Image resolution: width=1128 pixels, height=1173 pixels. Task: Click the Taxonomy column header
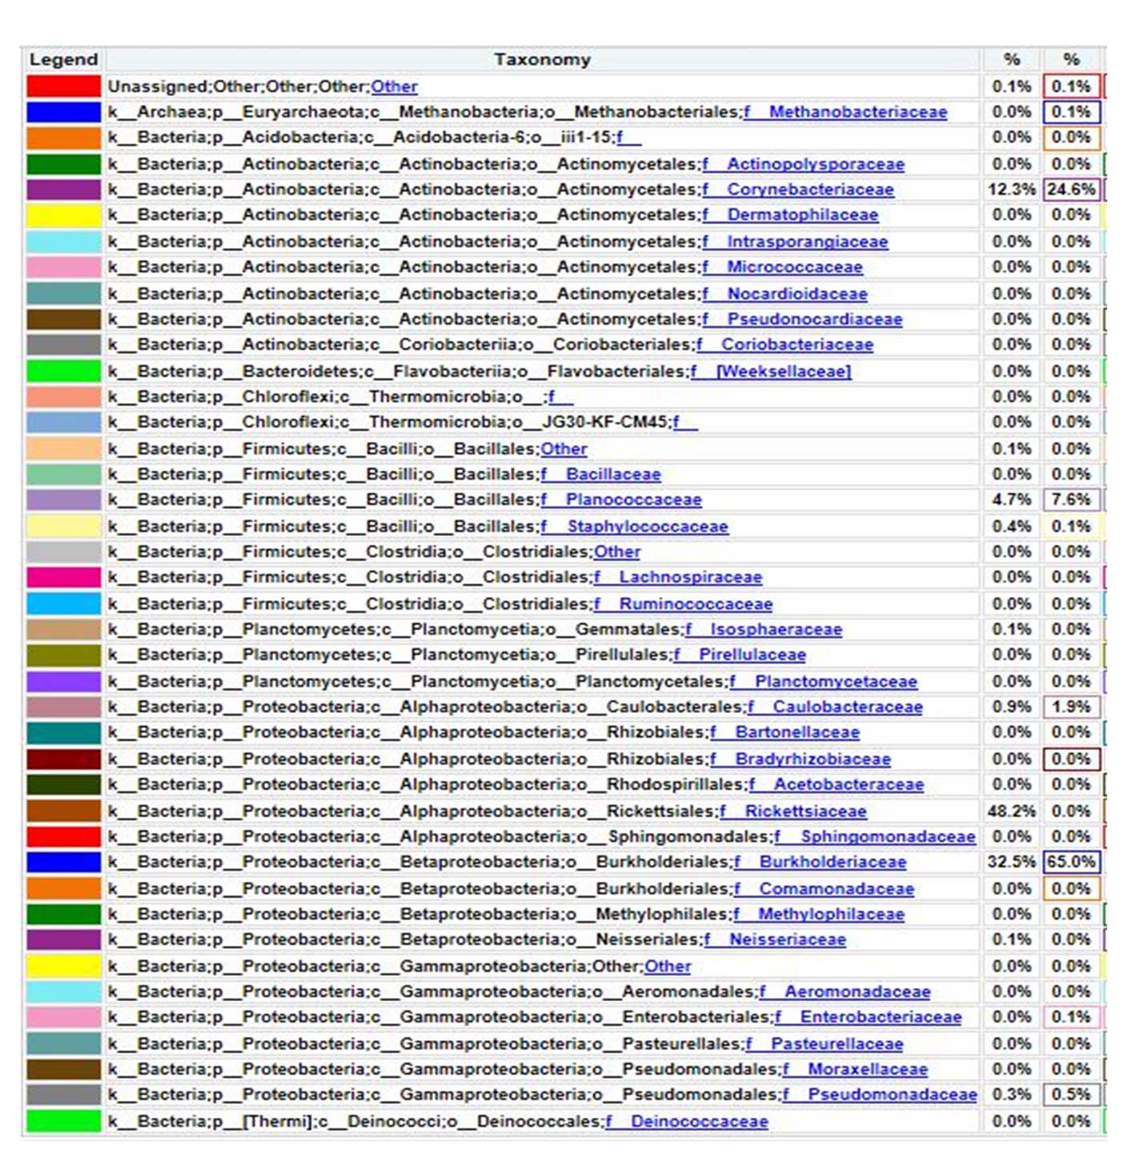click(x=542, y=59)
